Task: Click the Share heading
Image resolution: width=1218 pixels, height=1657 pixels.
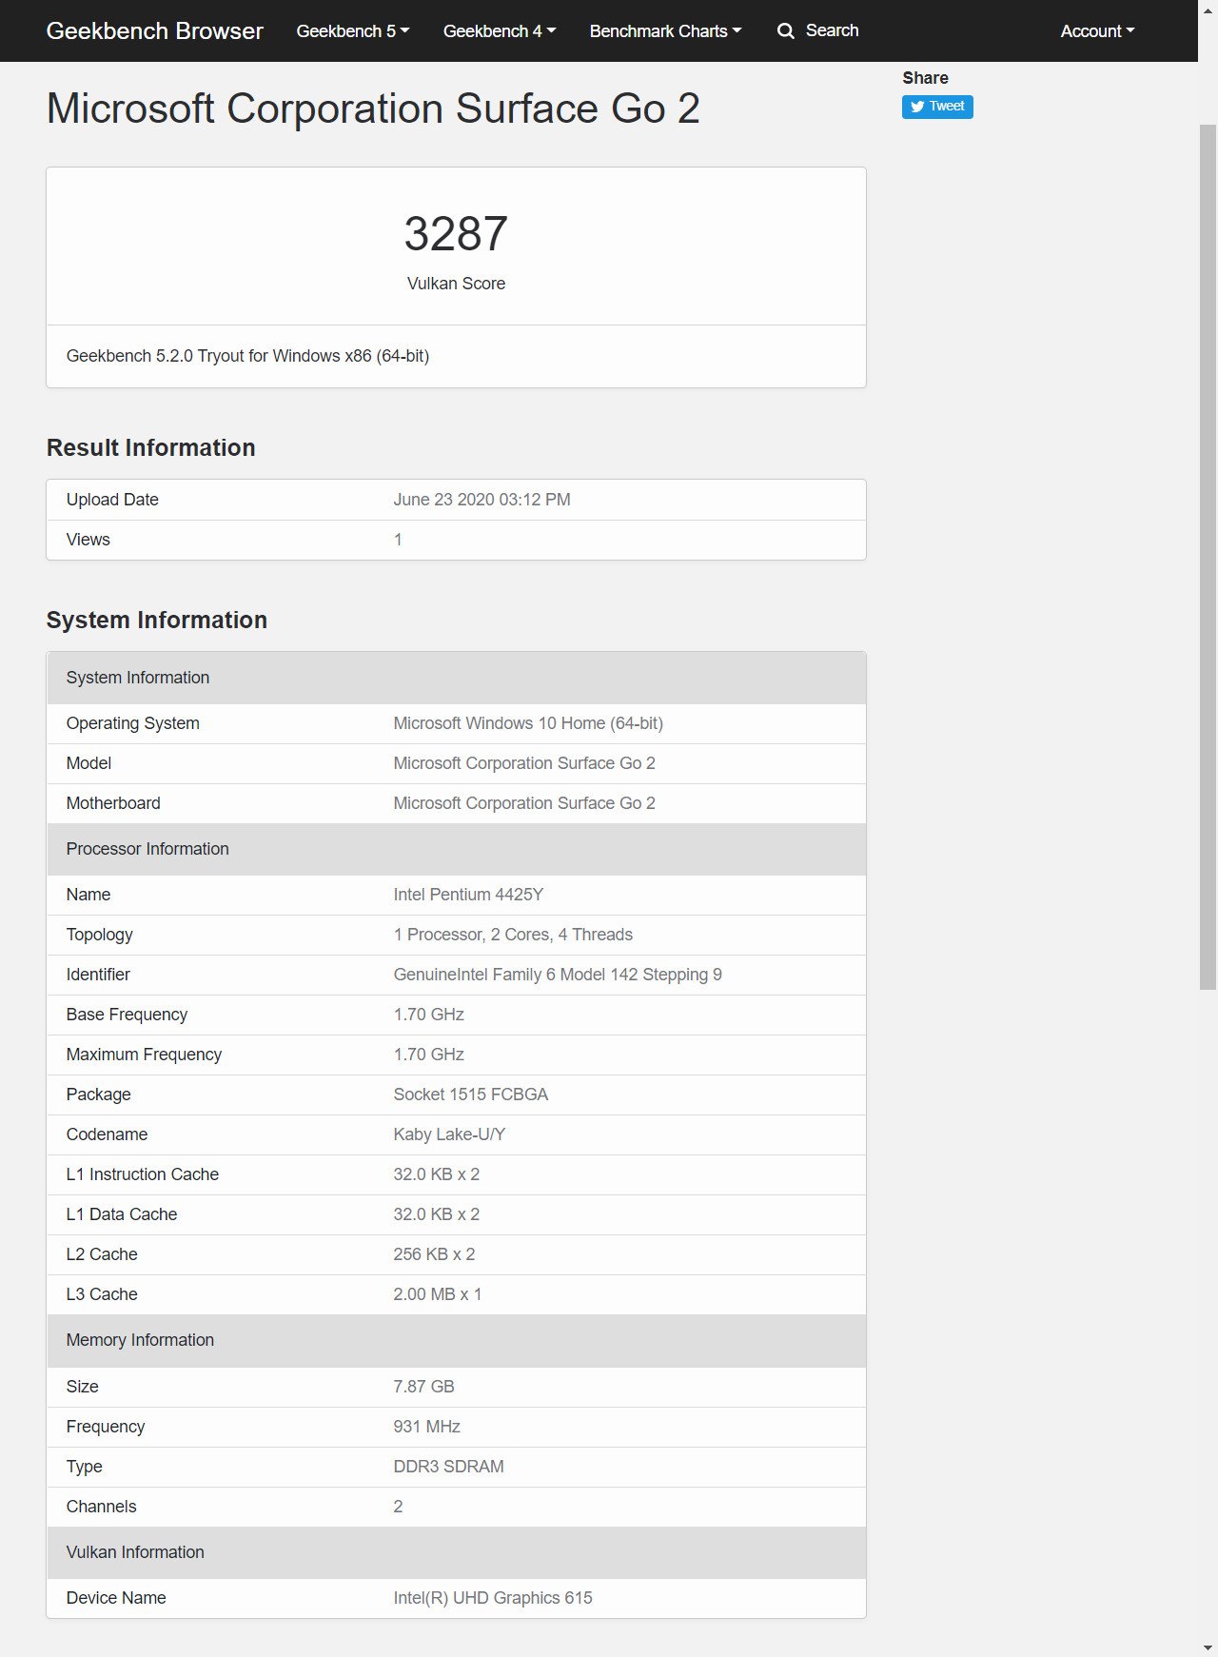Action: (x=925, y=78)
